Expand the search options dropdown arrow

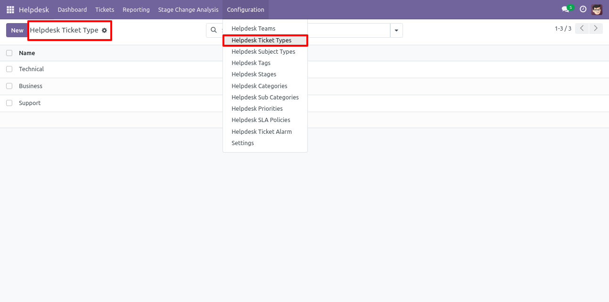point(396,30)
